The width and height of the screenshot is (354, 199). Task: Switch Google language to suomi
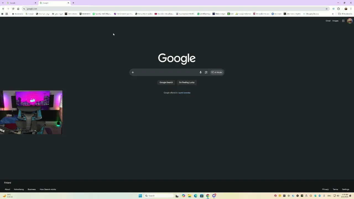click(x=181, y=93)
